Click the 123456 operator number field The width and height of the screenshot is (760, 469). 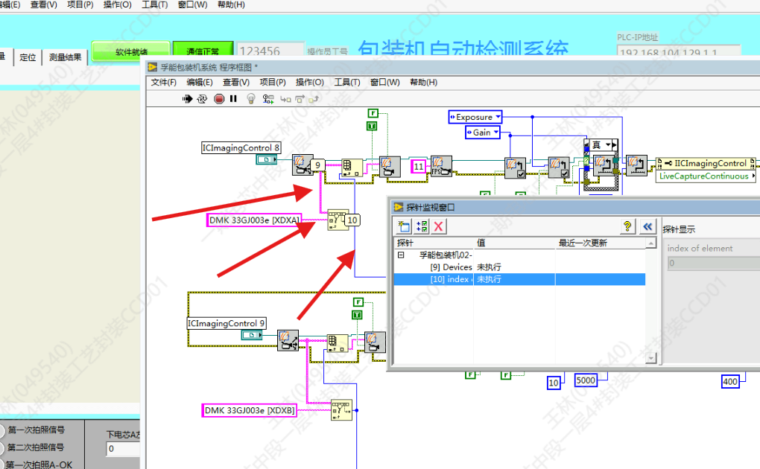point(271,51)
